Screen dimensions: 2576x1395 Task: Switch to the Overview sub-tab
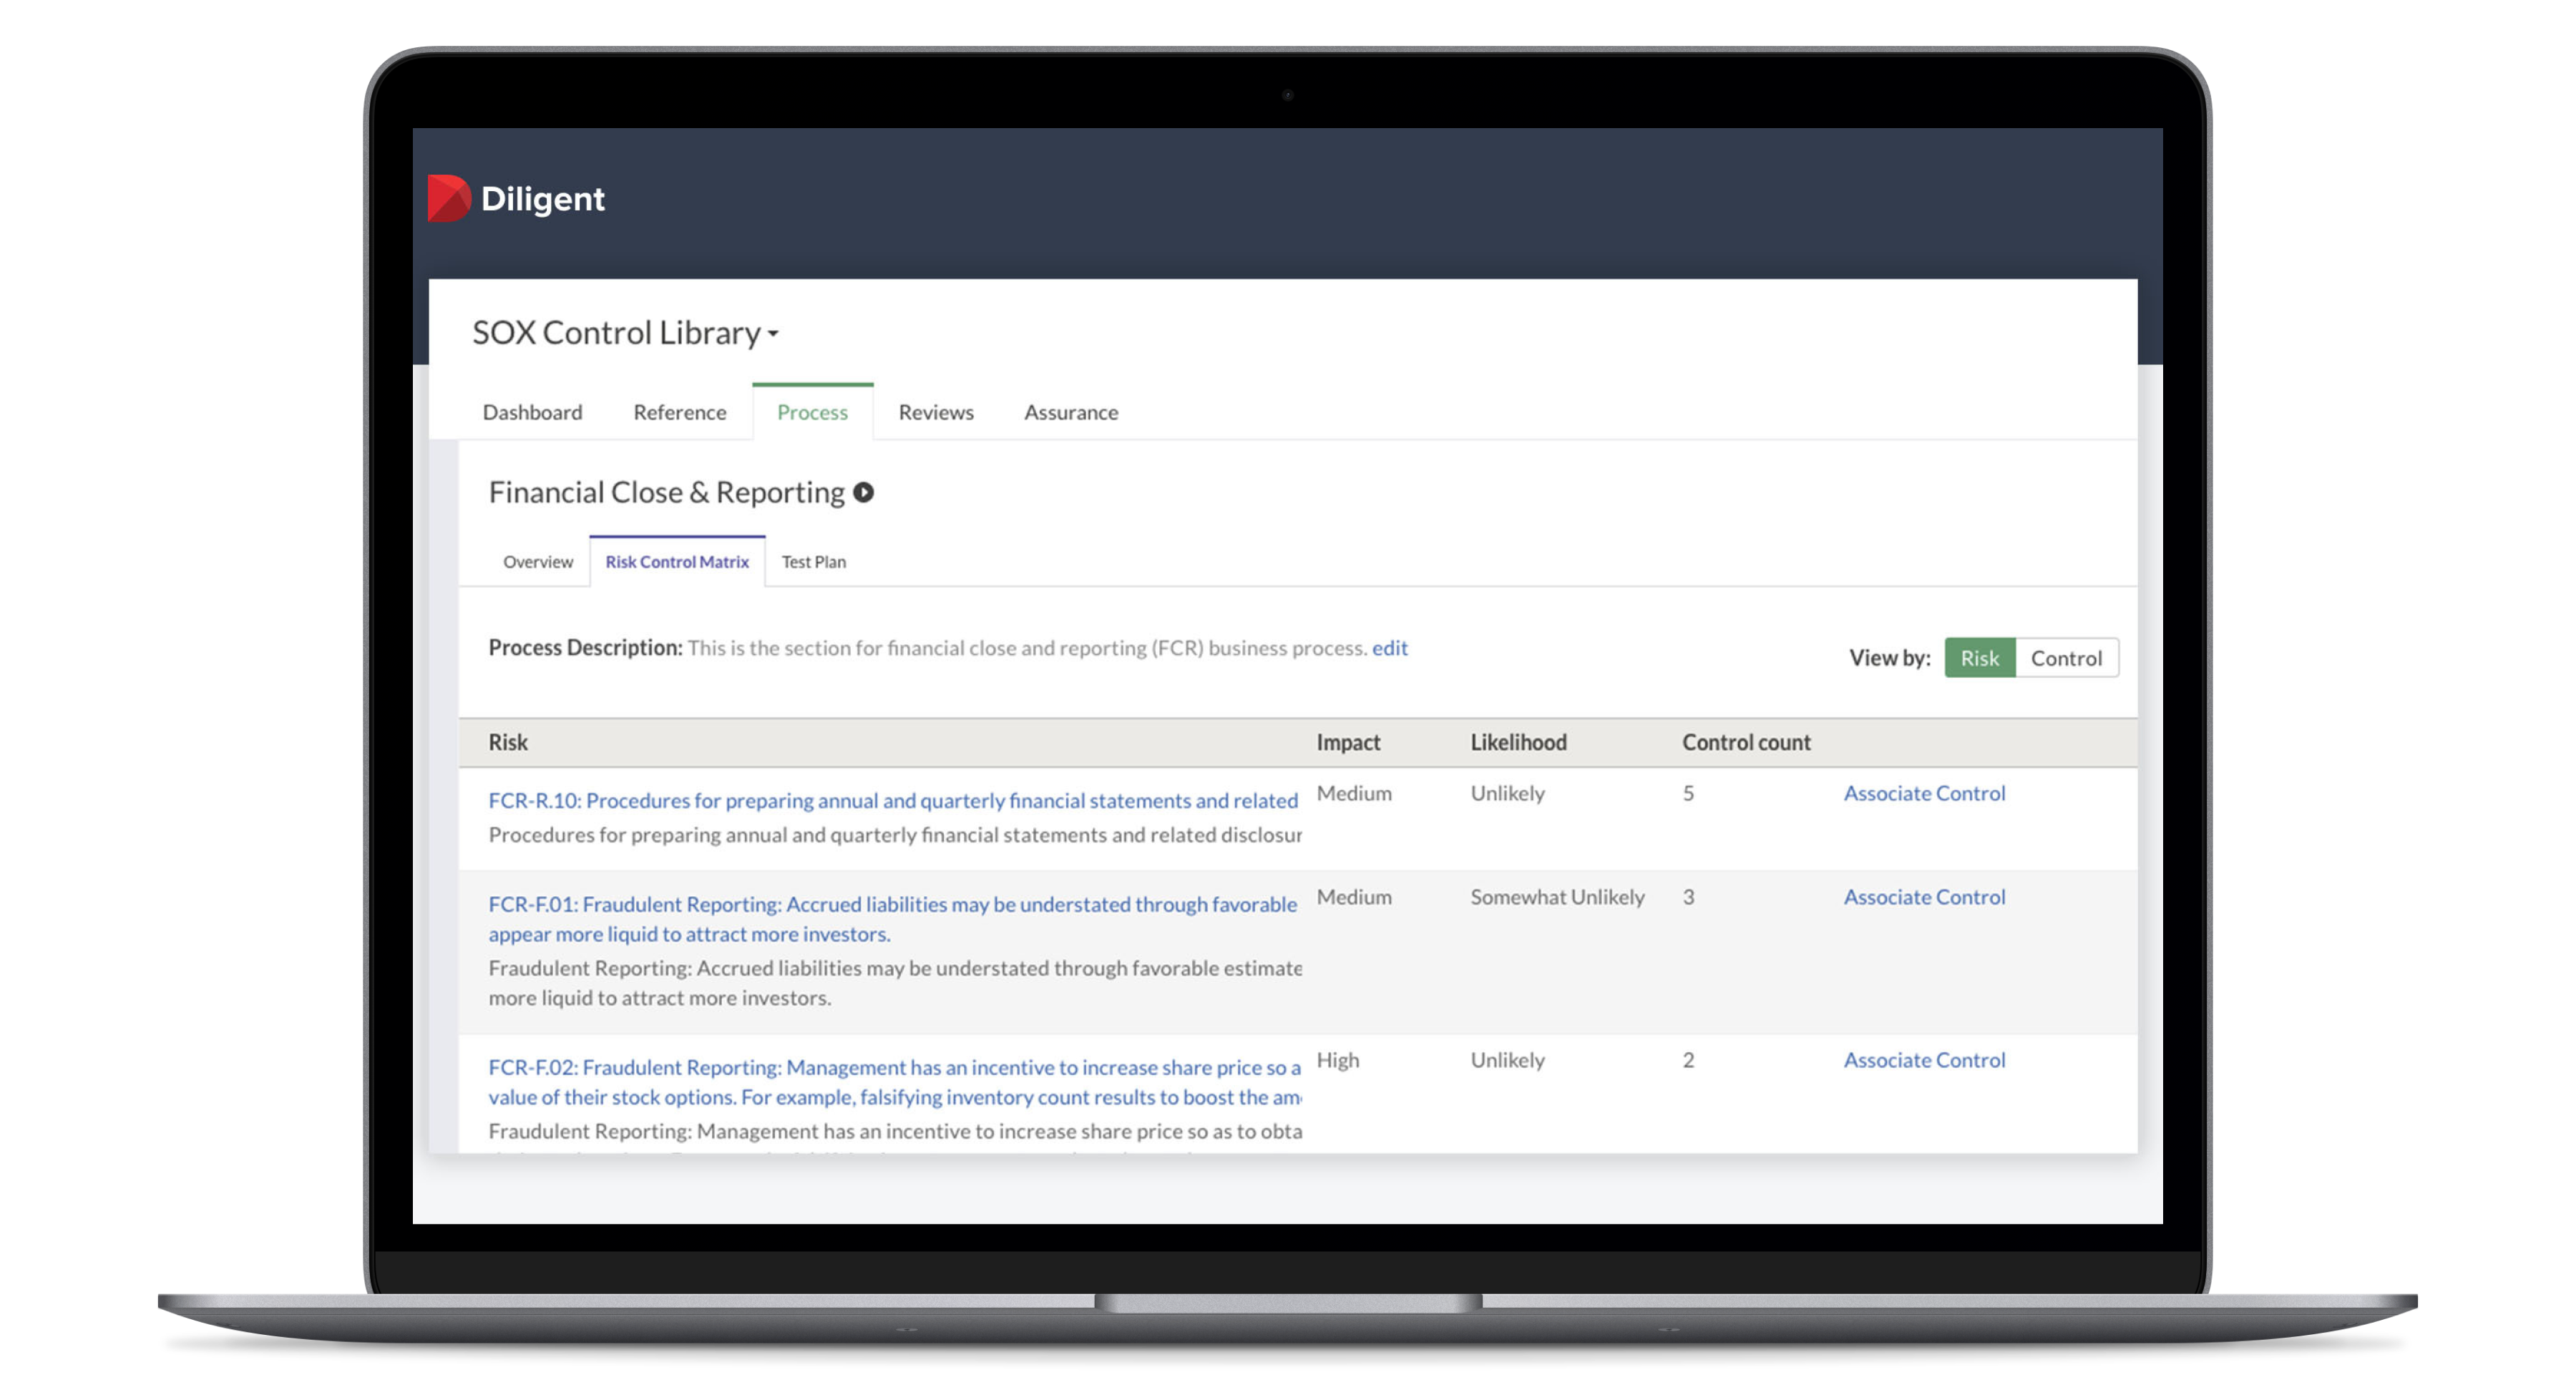tap(538, 562)
